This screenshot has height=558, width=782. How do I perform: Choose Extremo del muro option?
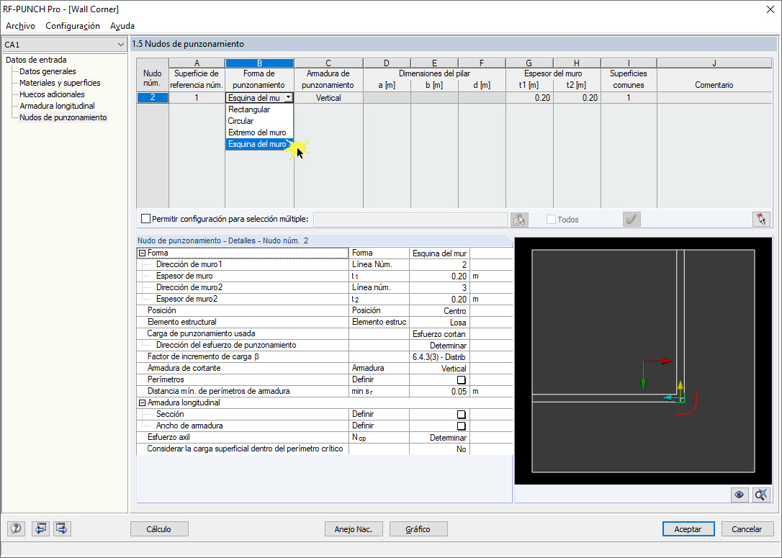tap(259, 132)
